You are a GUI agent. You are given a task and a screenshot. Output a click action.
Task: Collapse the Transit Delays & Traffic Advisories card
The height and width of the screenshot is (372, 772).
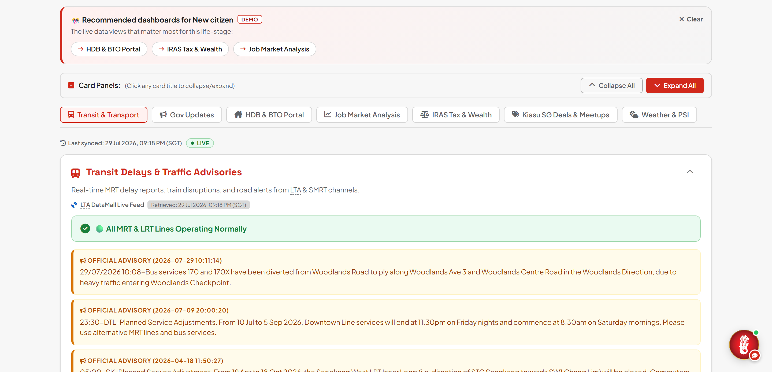click(x=690, y=172)
